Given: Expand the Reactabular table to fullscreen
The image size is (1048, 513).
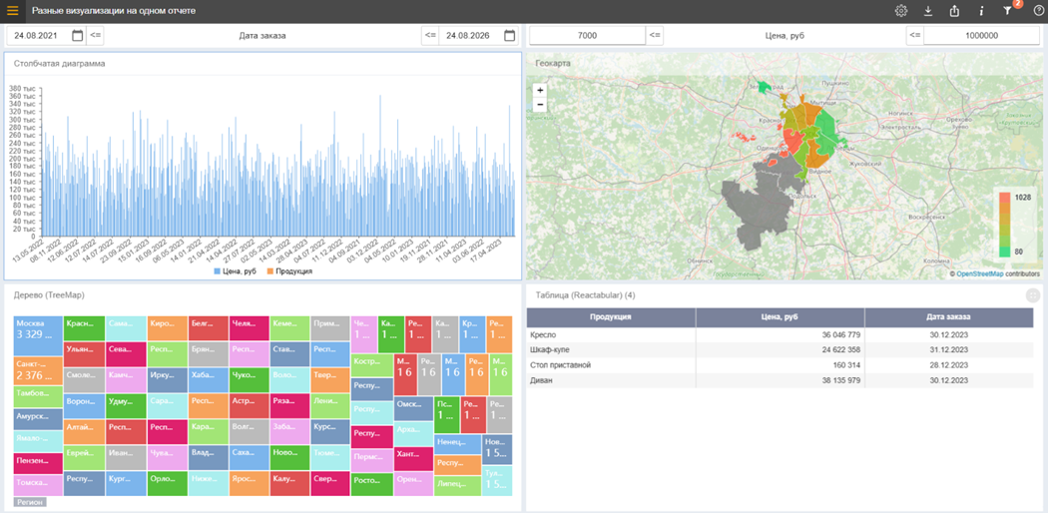Looking at the screenshot, I should coord(1033,294).
